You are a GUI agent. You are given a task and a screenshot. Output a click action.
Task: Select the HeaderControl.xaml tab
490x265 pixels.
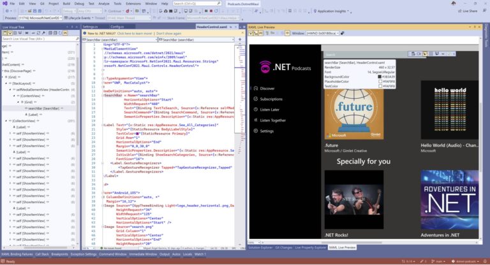click(x=212, y=27)
